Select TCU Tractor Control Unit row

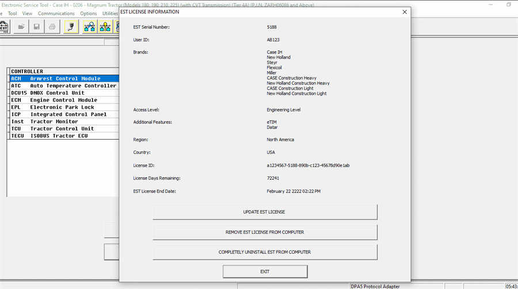pyautogui.click(x=64, y=129)
